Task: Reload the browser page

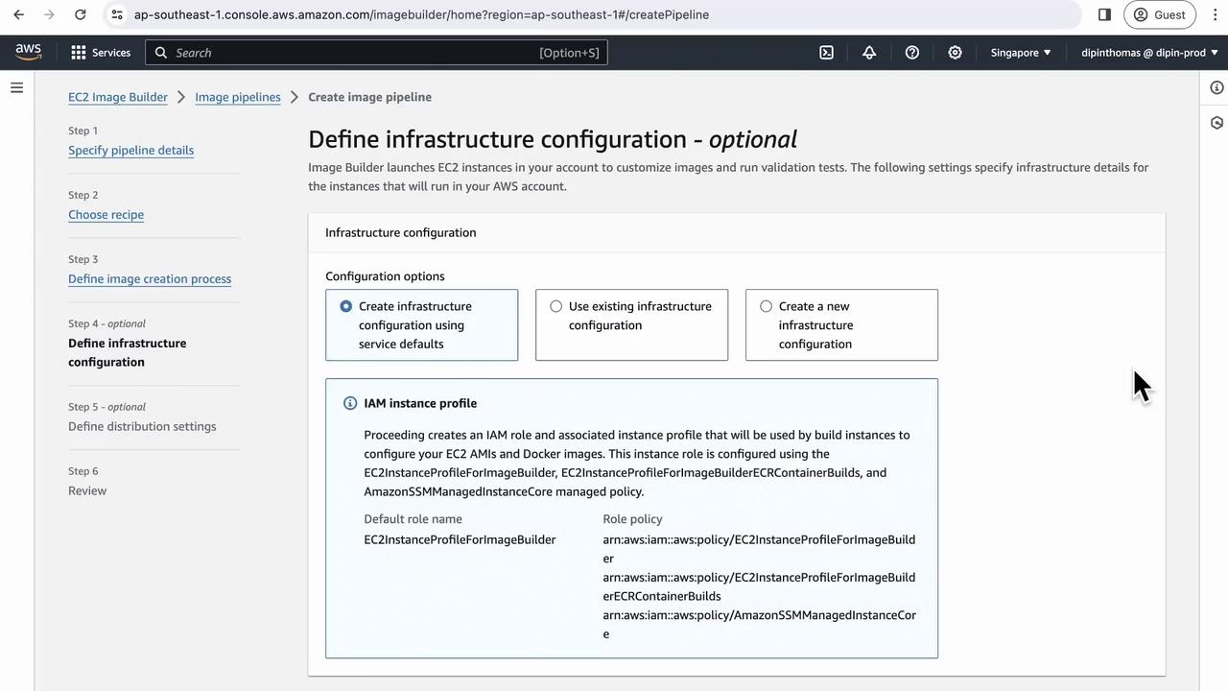Action: (81, 14)
